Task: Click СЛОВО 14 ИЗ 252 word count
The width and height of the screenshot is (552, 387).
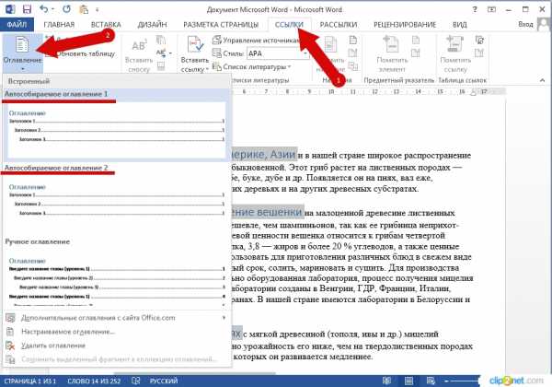Action: point(94,381)
